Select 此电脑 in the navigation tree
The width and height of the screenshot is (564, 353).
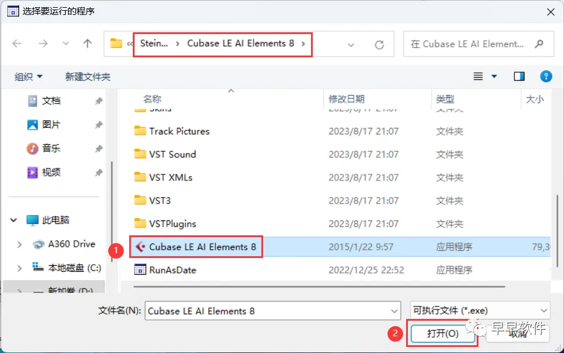pos(56,220)
